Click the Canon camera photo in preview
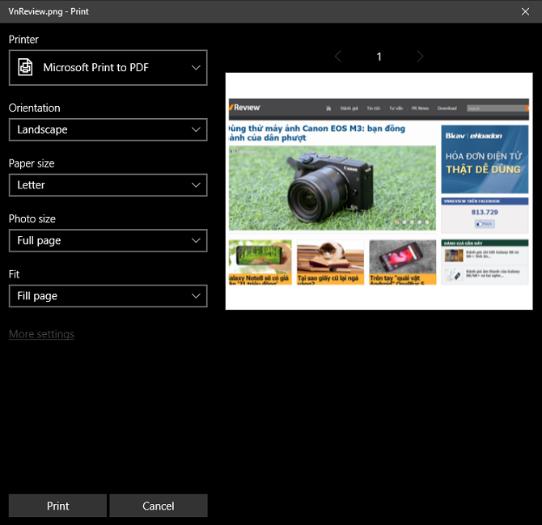This screenshot has height=525, width=542. tap(332, 188)
